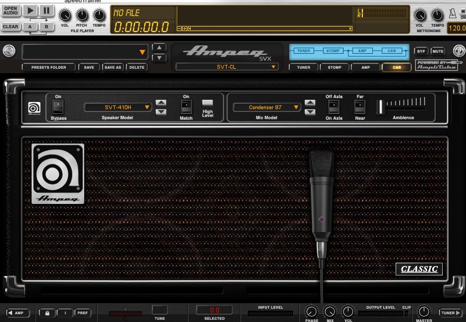
Task: Toggle the cabinet Bypass switch
Action: tap(58, 107)
